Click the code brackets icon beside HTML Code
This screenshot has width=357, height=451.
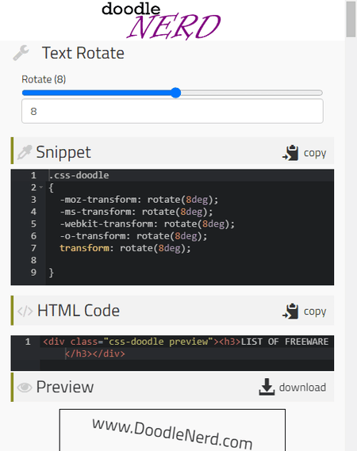(x=25, y=311)
